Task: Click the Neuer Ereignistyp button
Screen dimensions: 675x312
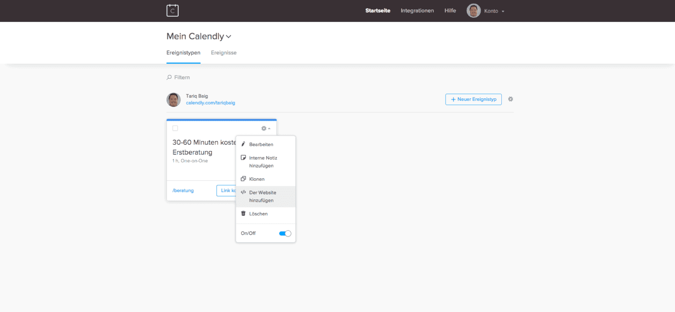Action: click(x=473, y=99)
